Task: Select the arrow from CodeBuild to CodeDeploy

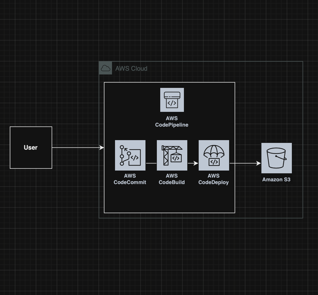Action: pyautogui.click(x=193, y=163)
